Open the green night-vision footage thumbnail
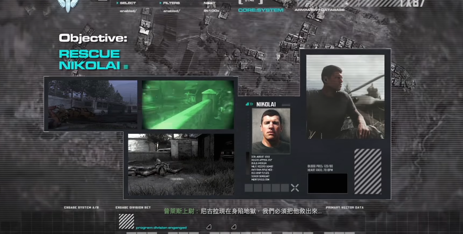Screen dimensions: 463x234 [x=188, y=105]
